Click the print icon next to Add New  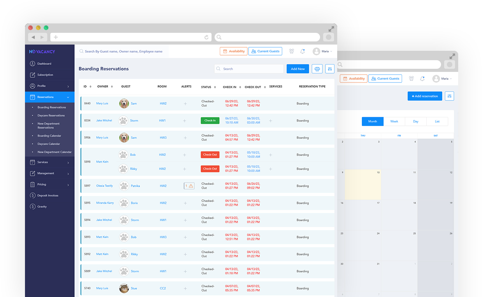[317, 69]
